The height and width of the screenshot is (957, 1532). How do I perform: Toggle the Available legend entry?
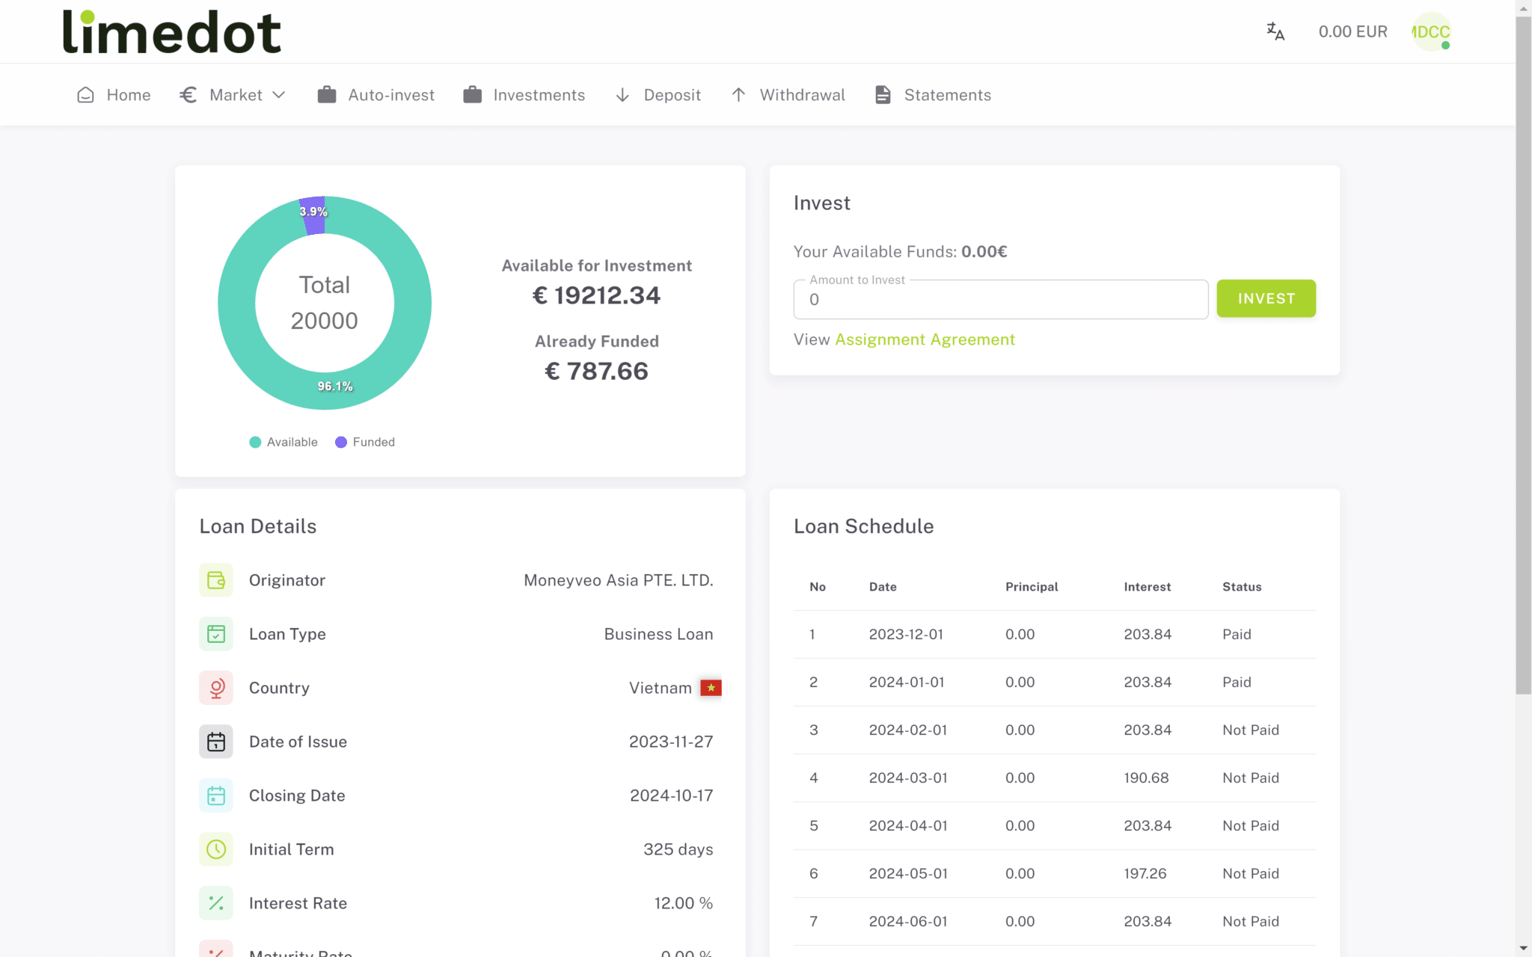284,442
